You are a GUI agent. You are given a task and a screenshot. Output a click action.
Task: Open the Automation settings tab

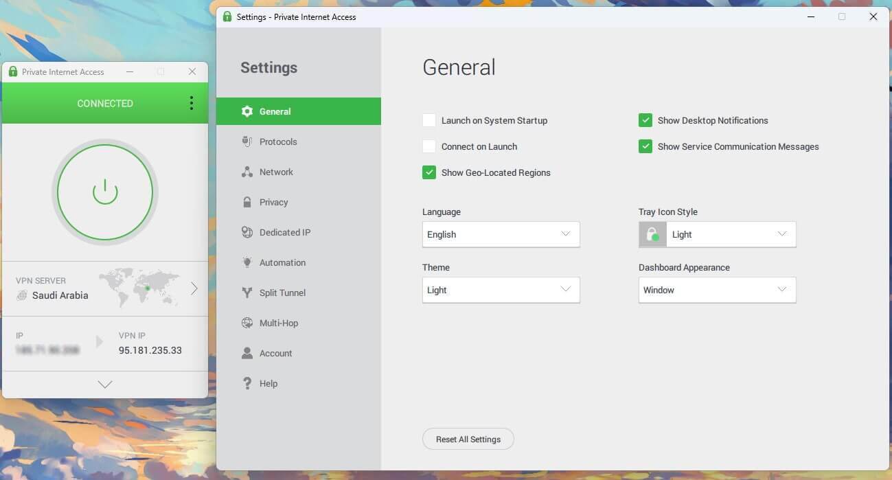click(299, 262)
